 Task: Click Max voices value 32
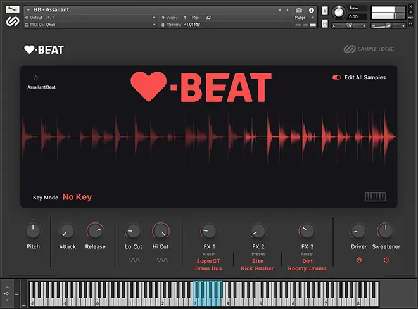pos(208,18)
